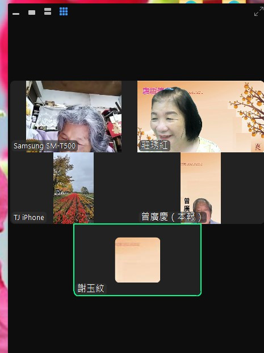Switch to single-tile thumbnail view

click(x=32, y=13)
